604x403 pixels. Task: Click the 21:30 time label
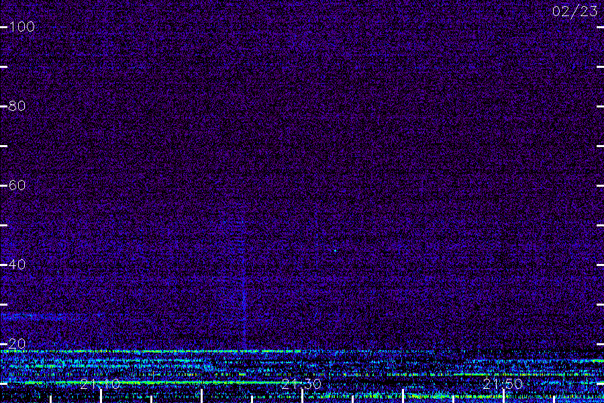301,384
